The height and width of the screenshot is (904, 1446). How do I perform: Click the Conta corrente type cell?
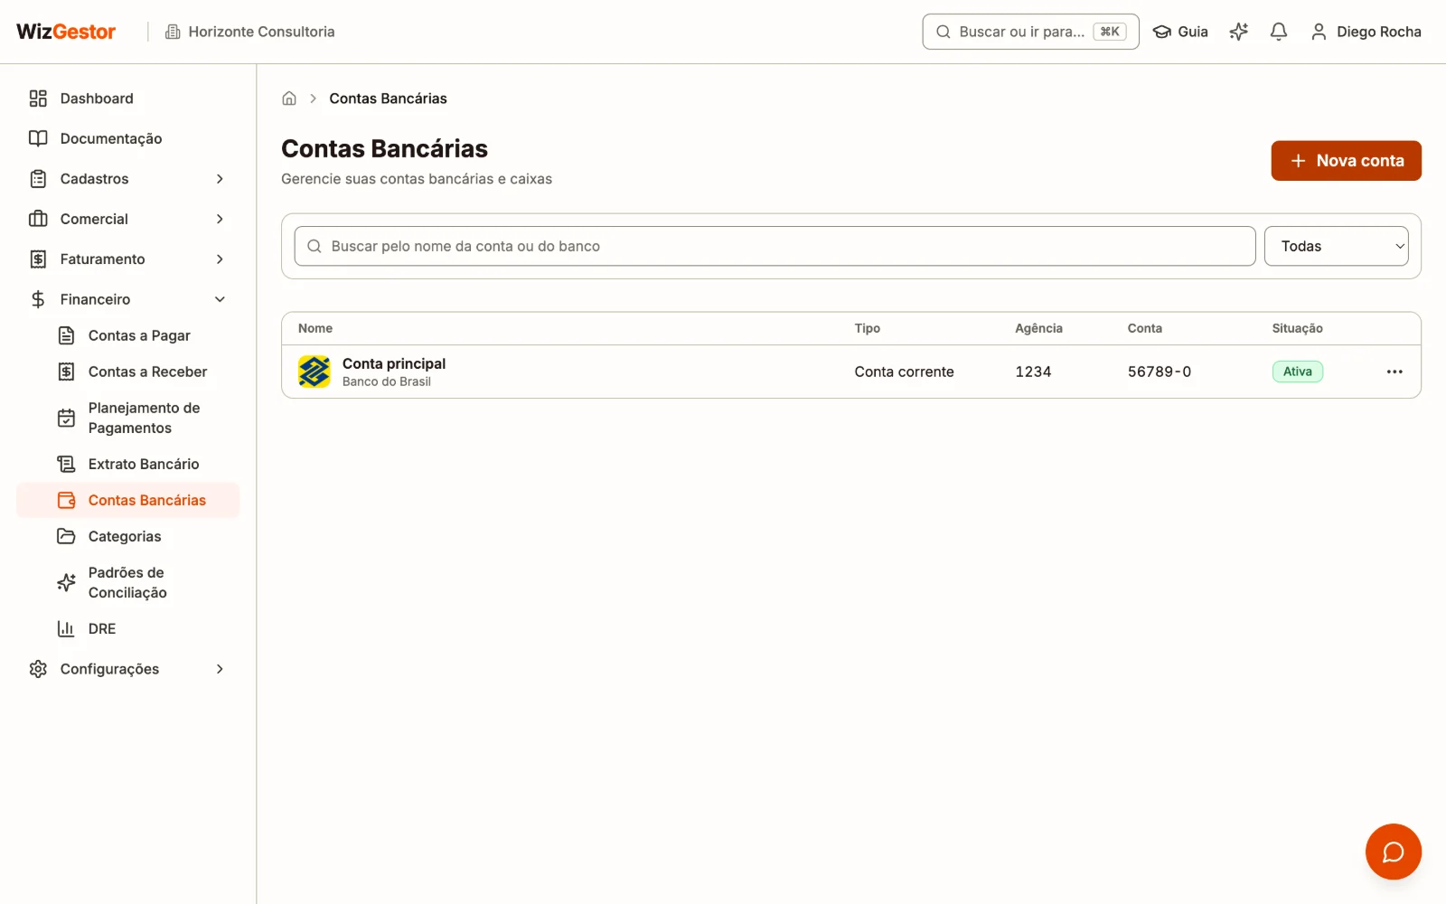(x=904, y=372)
